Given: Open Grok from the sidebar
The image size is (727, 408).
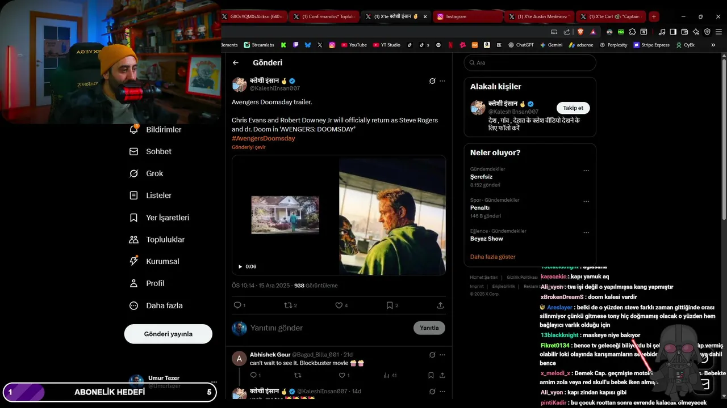Looking at the screenshot, I should click(147, 173).
